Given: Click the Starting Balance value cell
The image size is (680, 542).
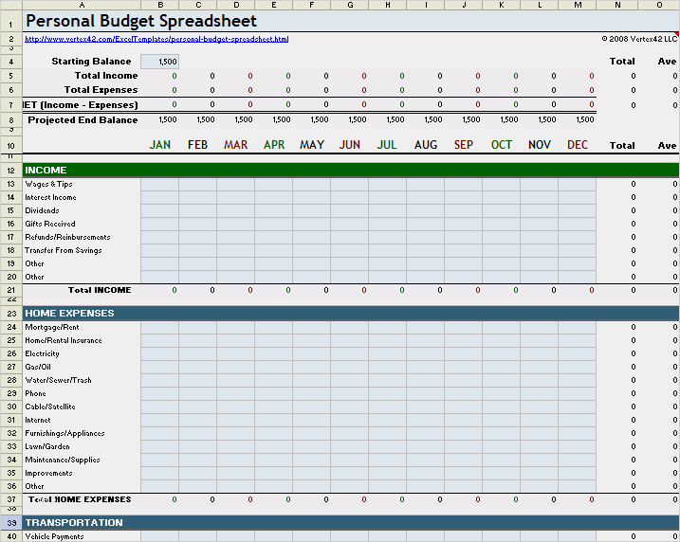Looking at the screenshot, I should click(x=159, y=62).
